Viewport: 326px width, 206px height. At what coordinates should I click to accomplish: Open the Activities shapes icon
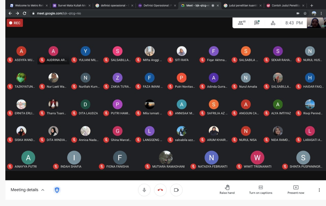coord(273,23)
